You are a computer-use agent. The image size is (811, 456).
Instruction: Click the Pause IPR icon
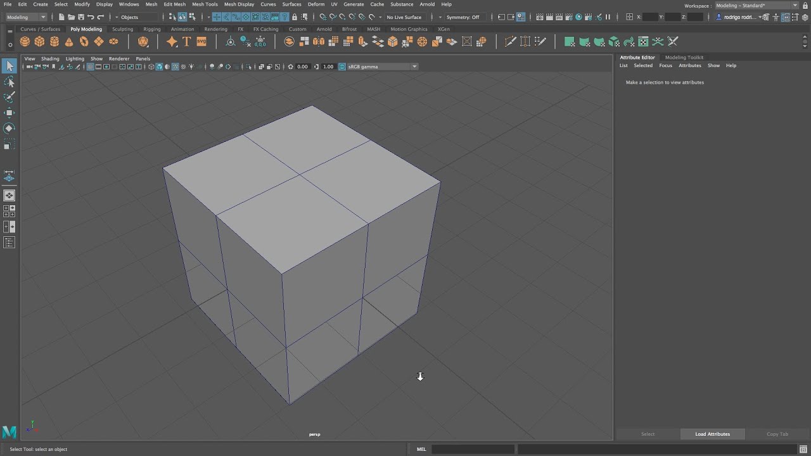tap(608, 17)
